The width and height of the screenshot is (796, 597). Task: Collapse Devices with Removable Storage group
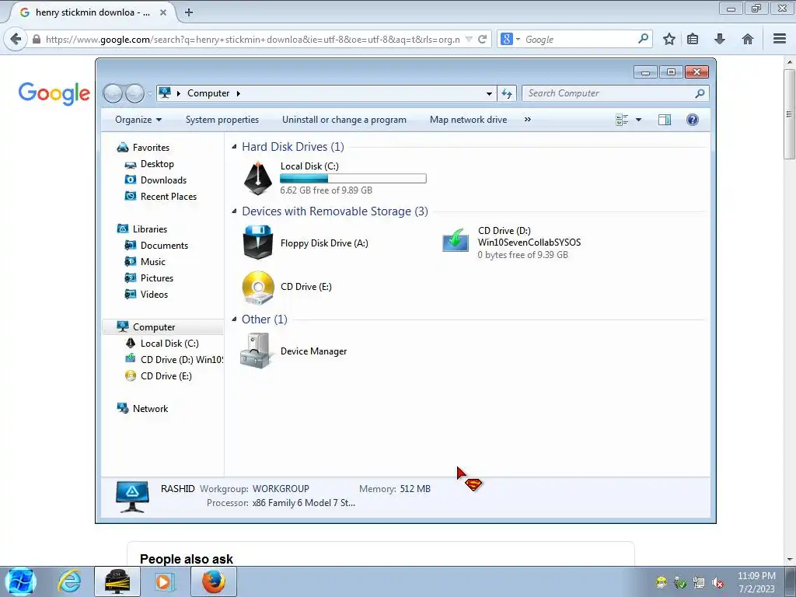(234, 211)
